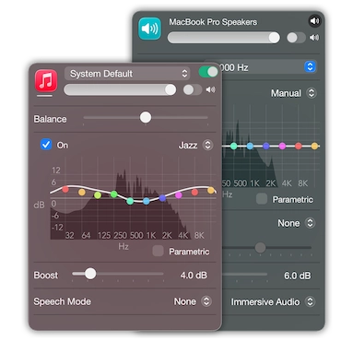This screenshot has width=353, height=341.
Task: Select the teal 500 Hz EQ band point
Action: (x=130, y=201)
